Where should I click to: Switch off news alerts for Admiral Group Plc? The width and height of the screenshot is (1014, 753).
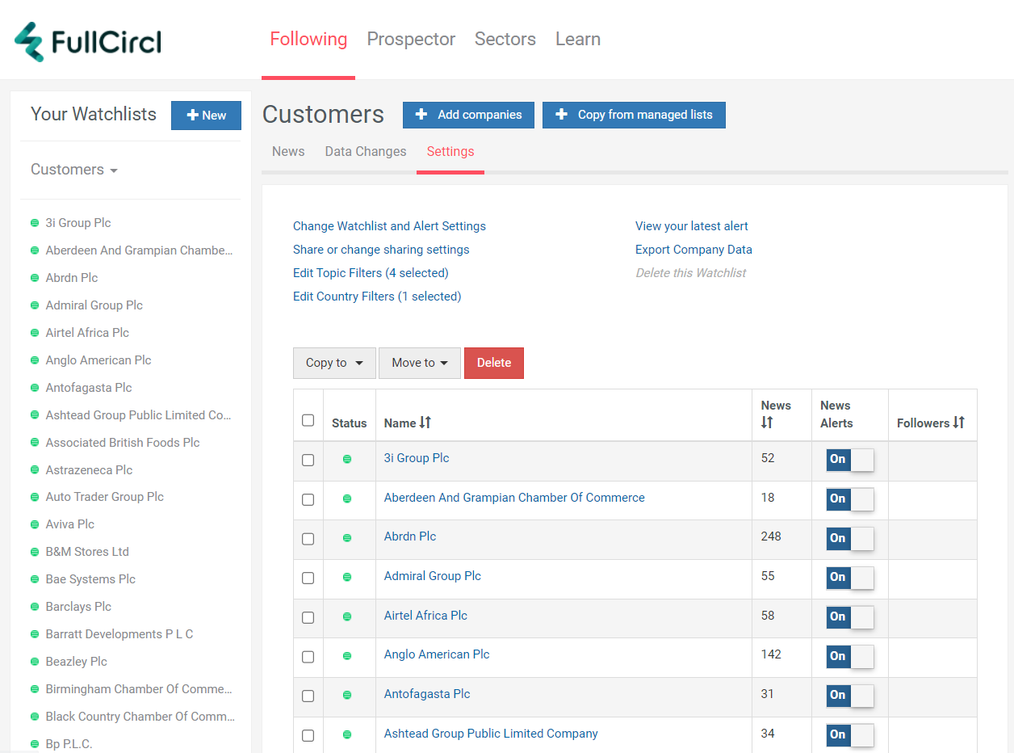pyautogui.click(x=850, y=577)
